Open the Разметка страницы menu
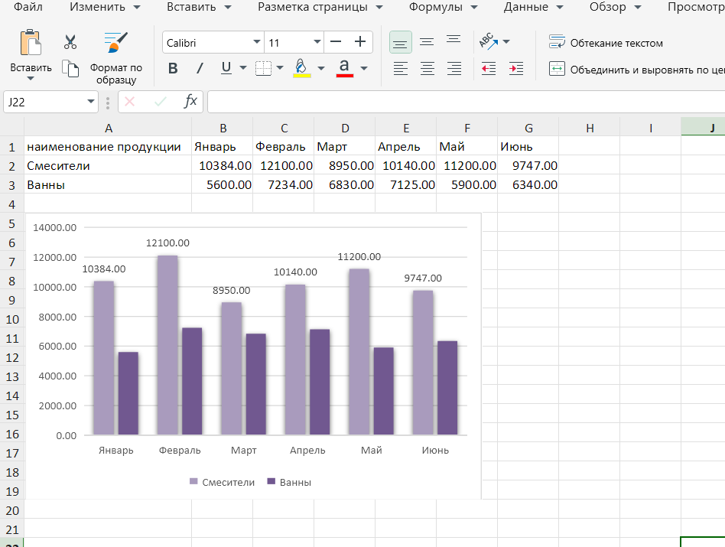This screenshot has width=725, height=547. click(x=320, y=7)
